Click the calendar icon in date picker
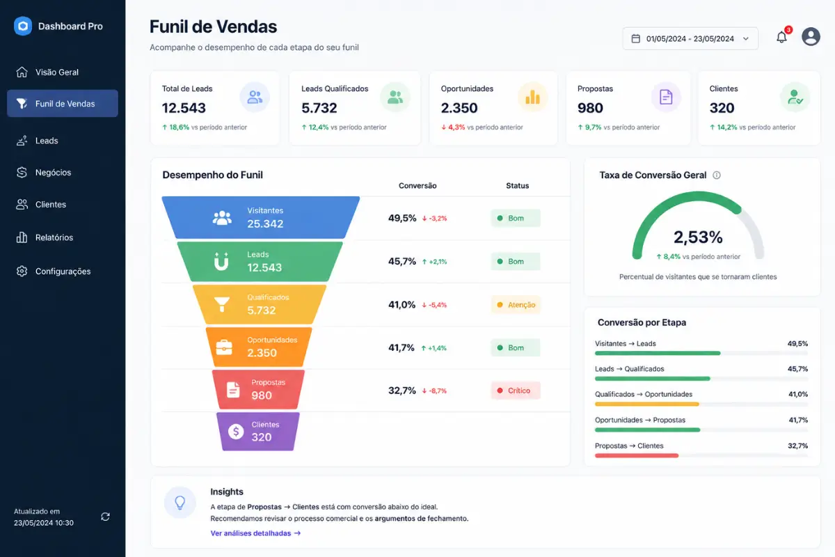 tap(635, 39)
